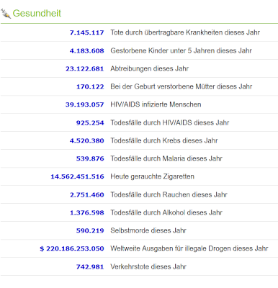Click counter value 925.254
This screenshot has width=278, height=288.
click(90, 122)
